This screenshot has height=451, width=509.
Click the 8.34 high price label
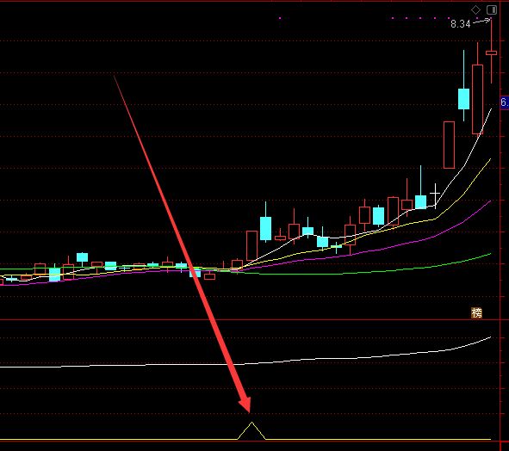pyautogui.click(x=460, y=24)
